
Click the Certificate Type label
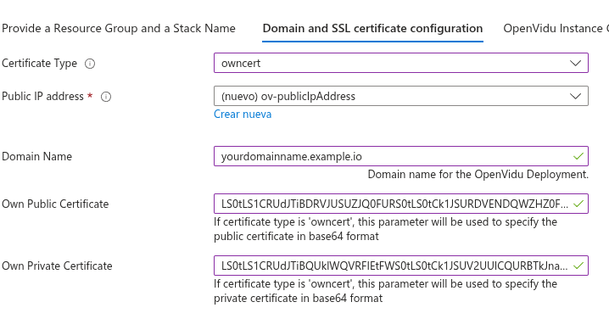click(39, 64)
